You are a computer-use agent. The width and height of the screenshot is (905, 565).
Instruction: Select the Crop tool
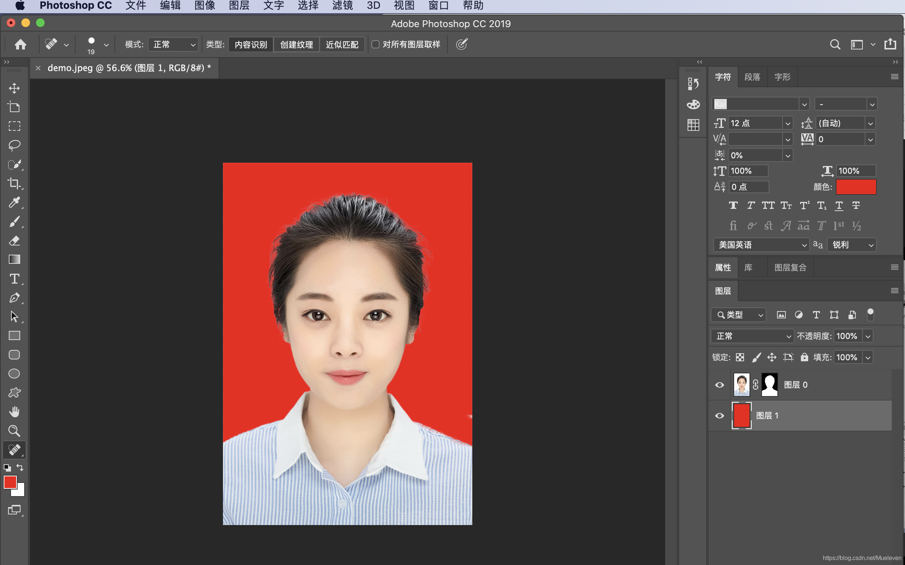coord(14,183)
